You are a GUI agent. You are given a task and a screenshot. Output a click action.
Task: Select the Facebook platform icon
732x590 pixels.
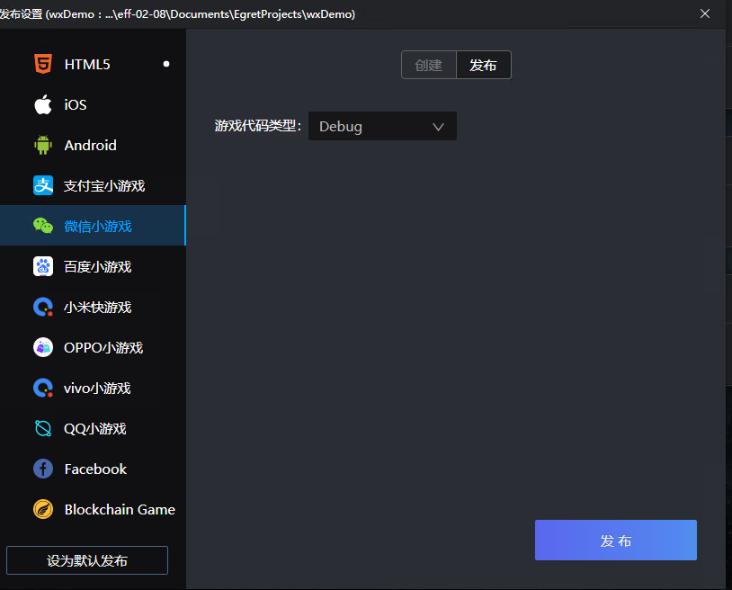click(43, 469)
